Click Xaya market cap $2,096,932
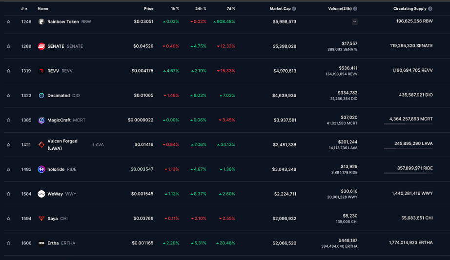 coord(284,219)
